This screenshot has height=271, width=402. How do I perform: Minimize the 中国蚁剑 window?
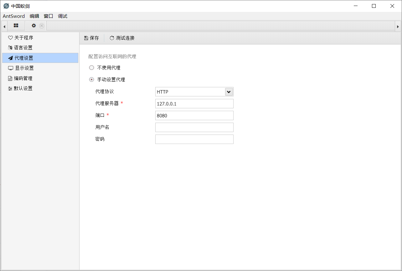pos(355,6)
